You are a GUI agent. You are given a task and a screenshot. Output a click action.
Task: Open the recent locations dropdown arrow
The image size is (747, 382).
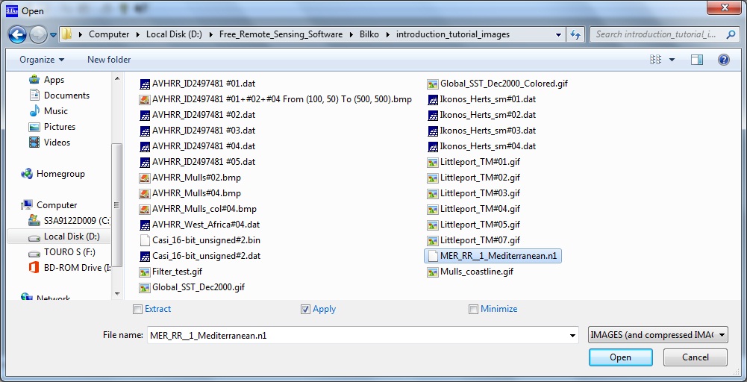(x=54, y=35)
